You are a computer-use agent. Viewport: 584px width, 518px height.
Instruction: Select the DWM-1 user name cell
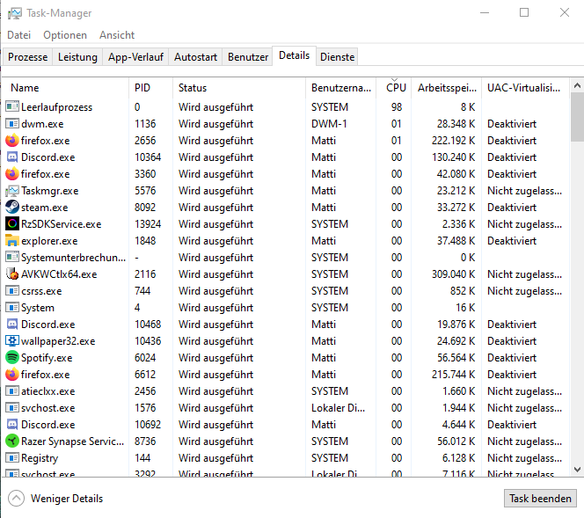point(329,124)
